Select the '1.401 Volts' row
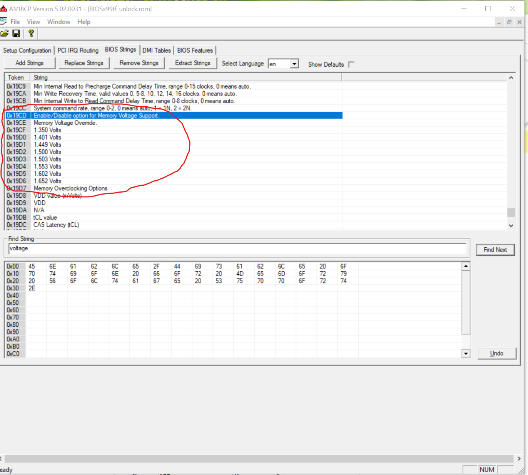This screenshot has width=528, height=475. 174,138
